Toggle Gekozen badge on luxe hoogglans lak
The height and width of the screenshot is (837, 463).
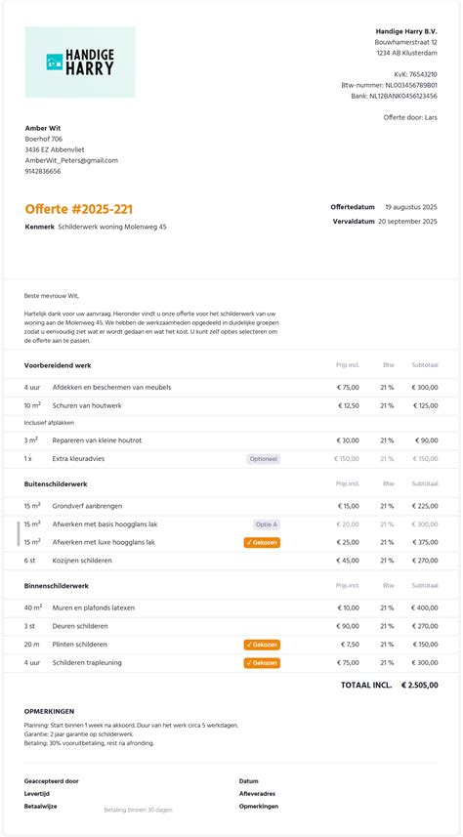click(262, 542)
